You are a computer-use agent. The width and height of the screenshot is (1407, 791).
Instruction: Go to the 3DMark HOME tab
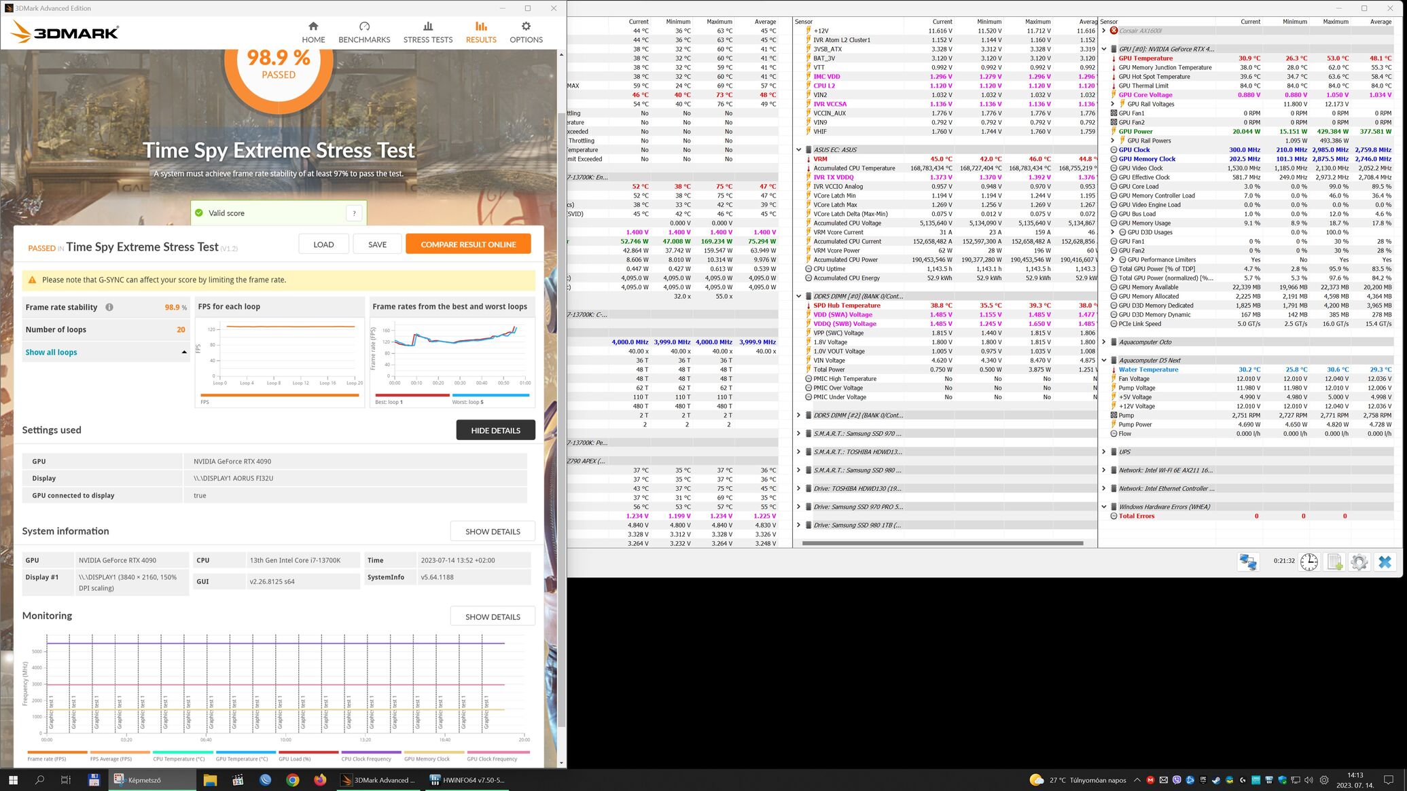[313, 32]
